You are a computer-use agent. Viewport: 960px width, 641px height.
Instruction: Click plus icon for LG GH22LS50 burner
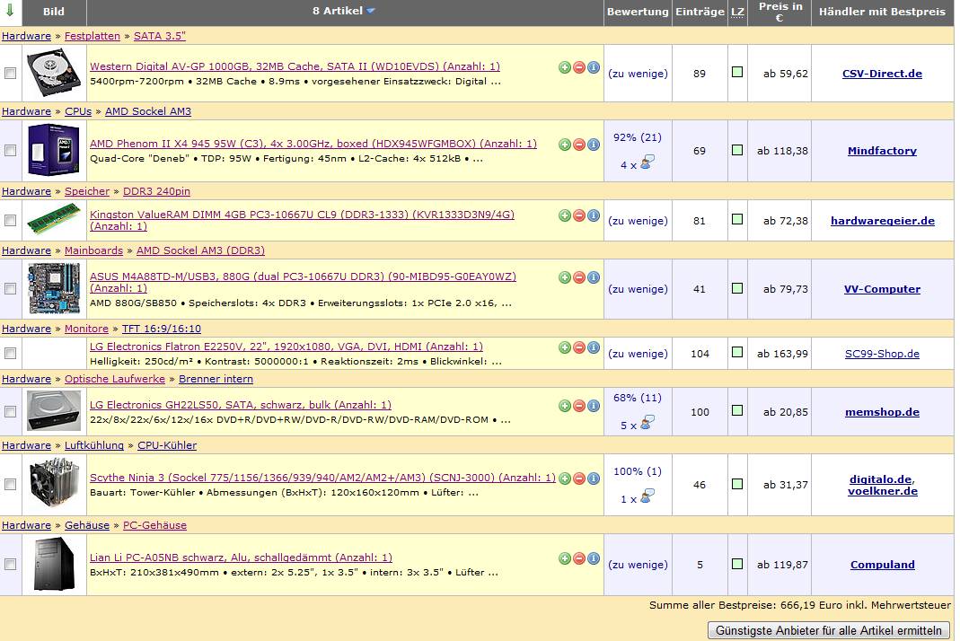point(565,406)
